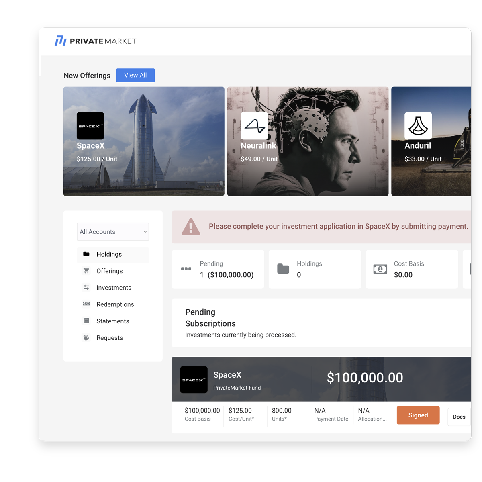
Task: Open Requests in the sidebar menu
Action: (113, 338)
